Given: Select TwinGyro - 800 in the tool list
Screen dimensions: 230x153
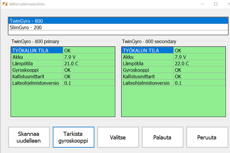Looking at the screenshot, I should coord(118,21).
